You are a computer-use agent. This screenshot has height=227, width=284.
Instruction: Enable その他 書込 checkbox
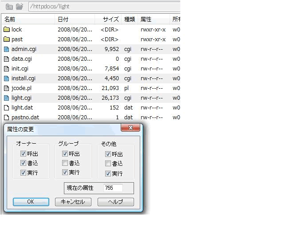[x=108, y=164]
